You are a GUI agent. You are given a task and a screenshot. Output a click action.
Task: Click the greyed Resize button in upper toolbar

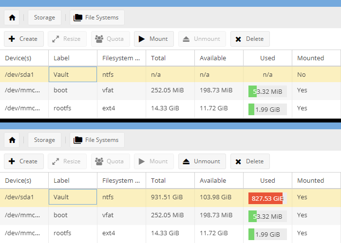coord(67,39)
